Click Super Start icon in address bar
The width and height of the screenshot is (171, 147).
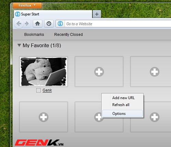click(60, 24)
